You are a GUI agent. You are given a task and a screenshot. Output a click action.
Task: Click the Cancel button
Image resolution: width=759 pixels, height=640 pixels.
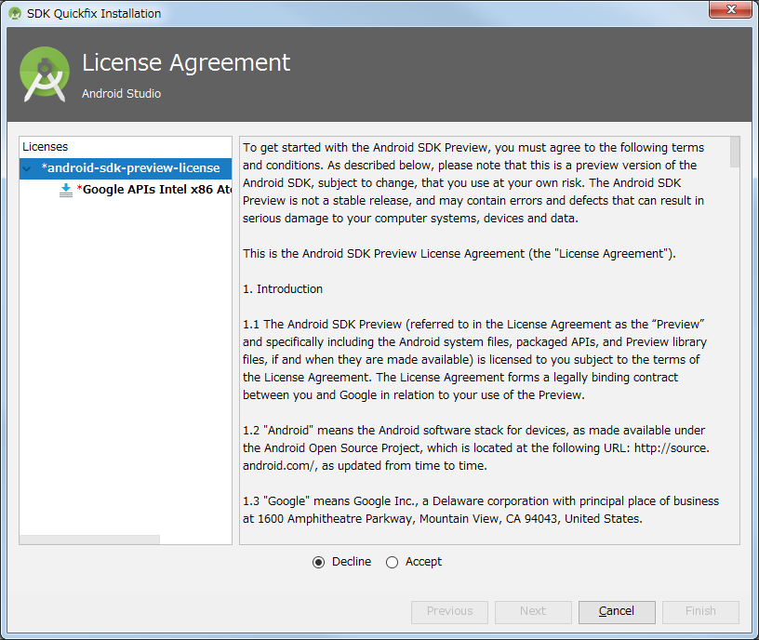coord(617,611)
